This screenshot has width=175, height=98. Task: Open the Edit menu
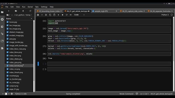click(12, 7)
